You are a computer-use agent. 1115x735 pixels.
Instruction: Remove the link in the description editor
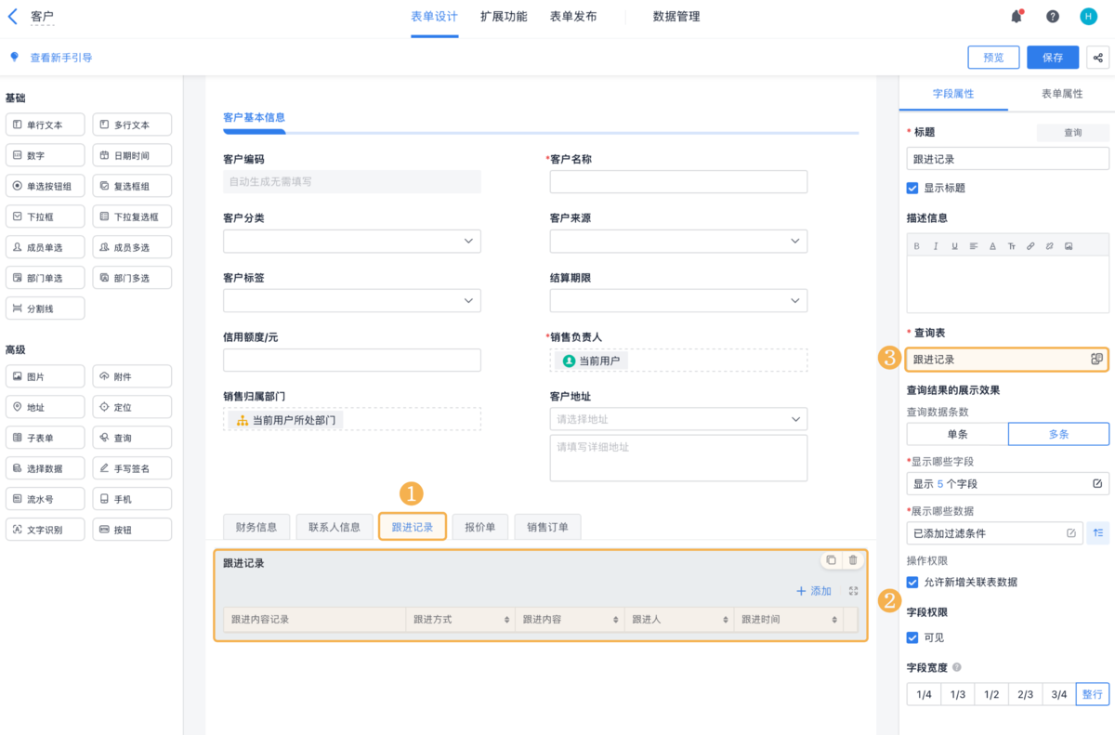tap(1049, 246)
